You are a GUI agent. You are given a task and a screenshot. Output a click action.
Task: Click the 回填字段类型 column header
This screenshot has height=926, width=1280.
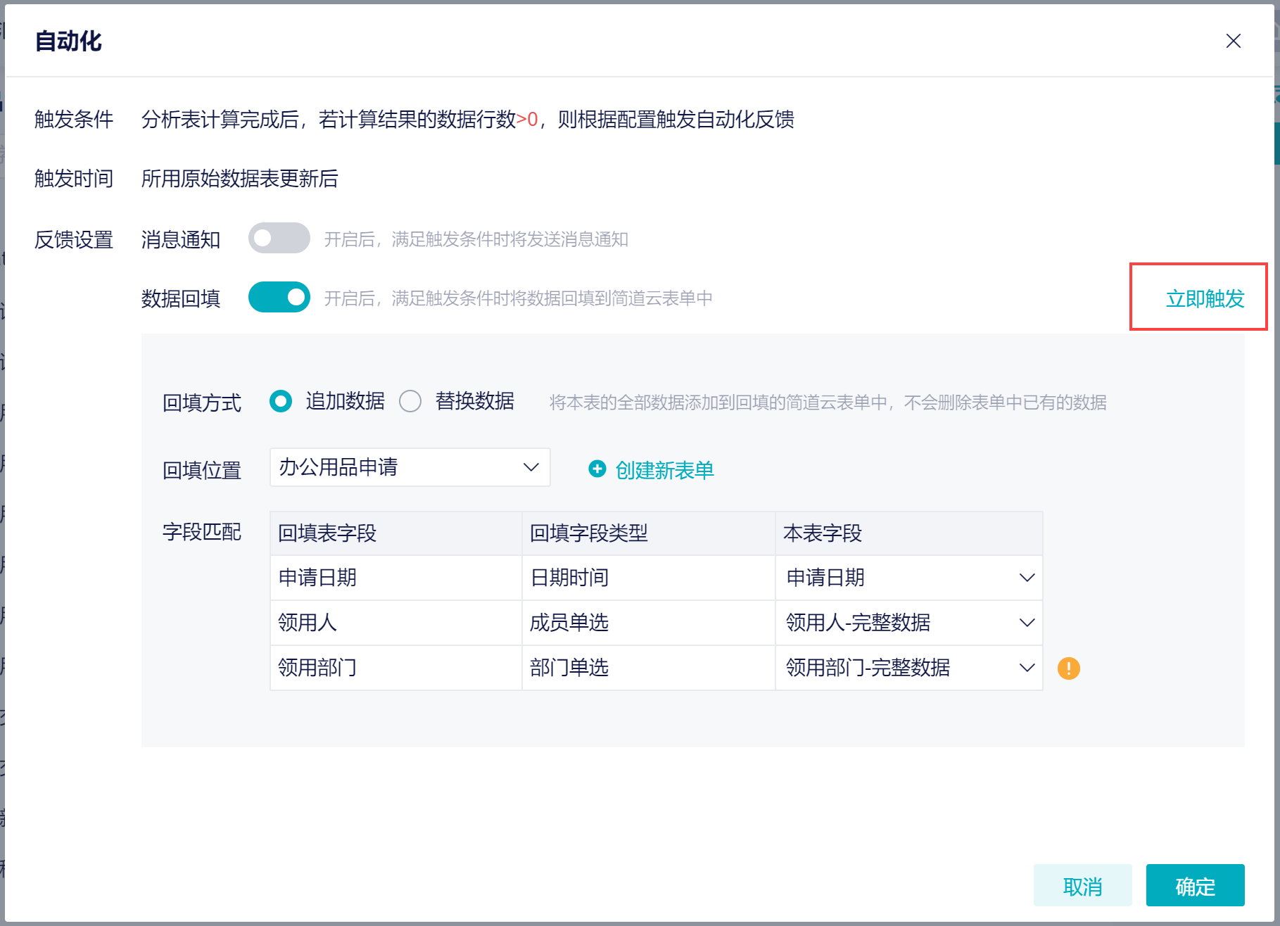pos(649,533)
